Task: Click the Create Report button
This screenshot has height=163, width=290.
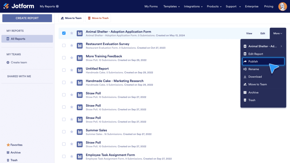Action: click(x=27, y=18)
